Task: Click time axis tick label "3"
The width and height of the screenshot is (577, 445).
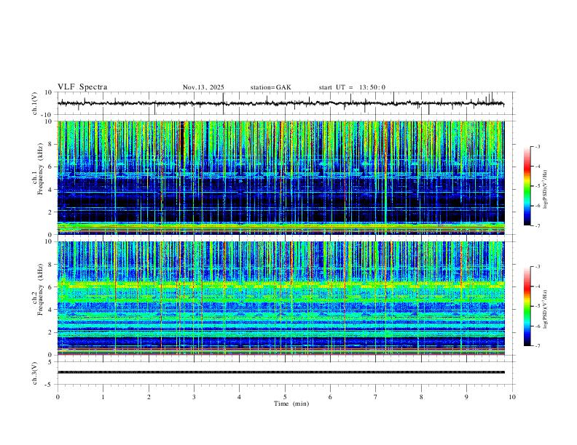Action: point(194,397)
